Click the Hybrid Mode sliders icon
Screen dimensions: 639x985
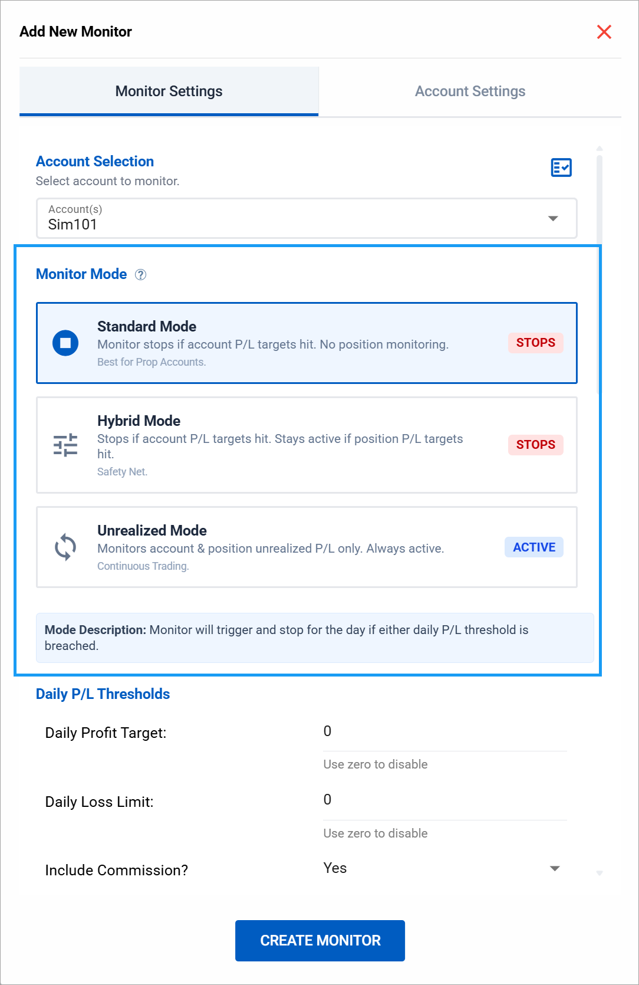coord(65,445)
